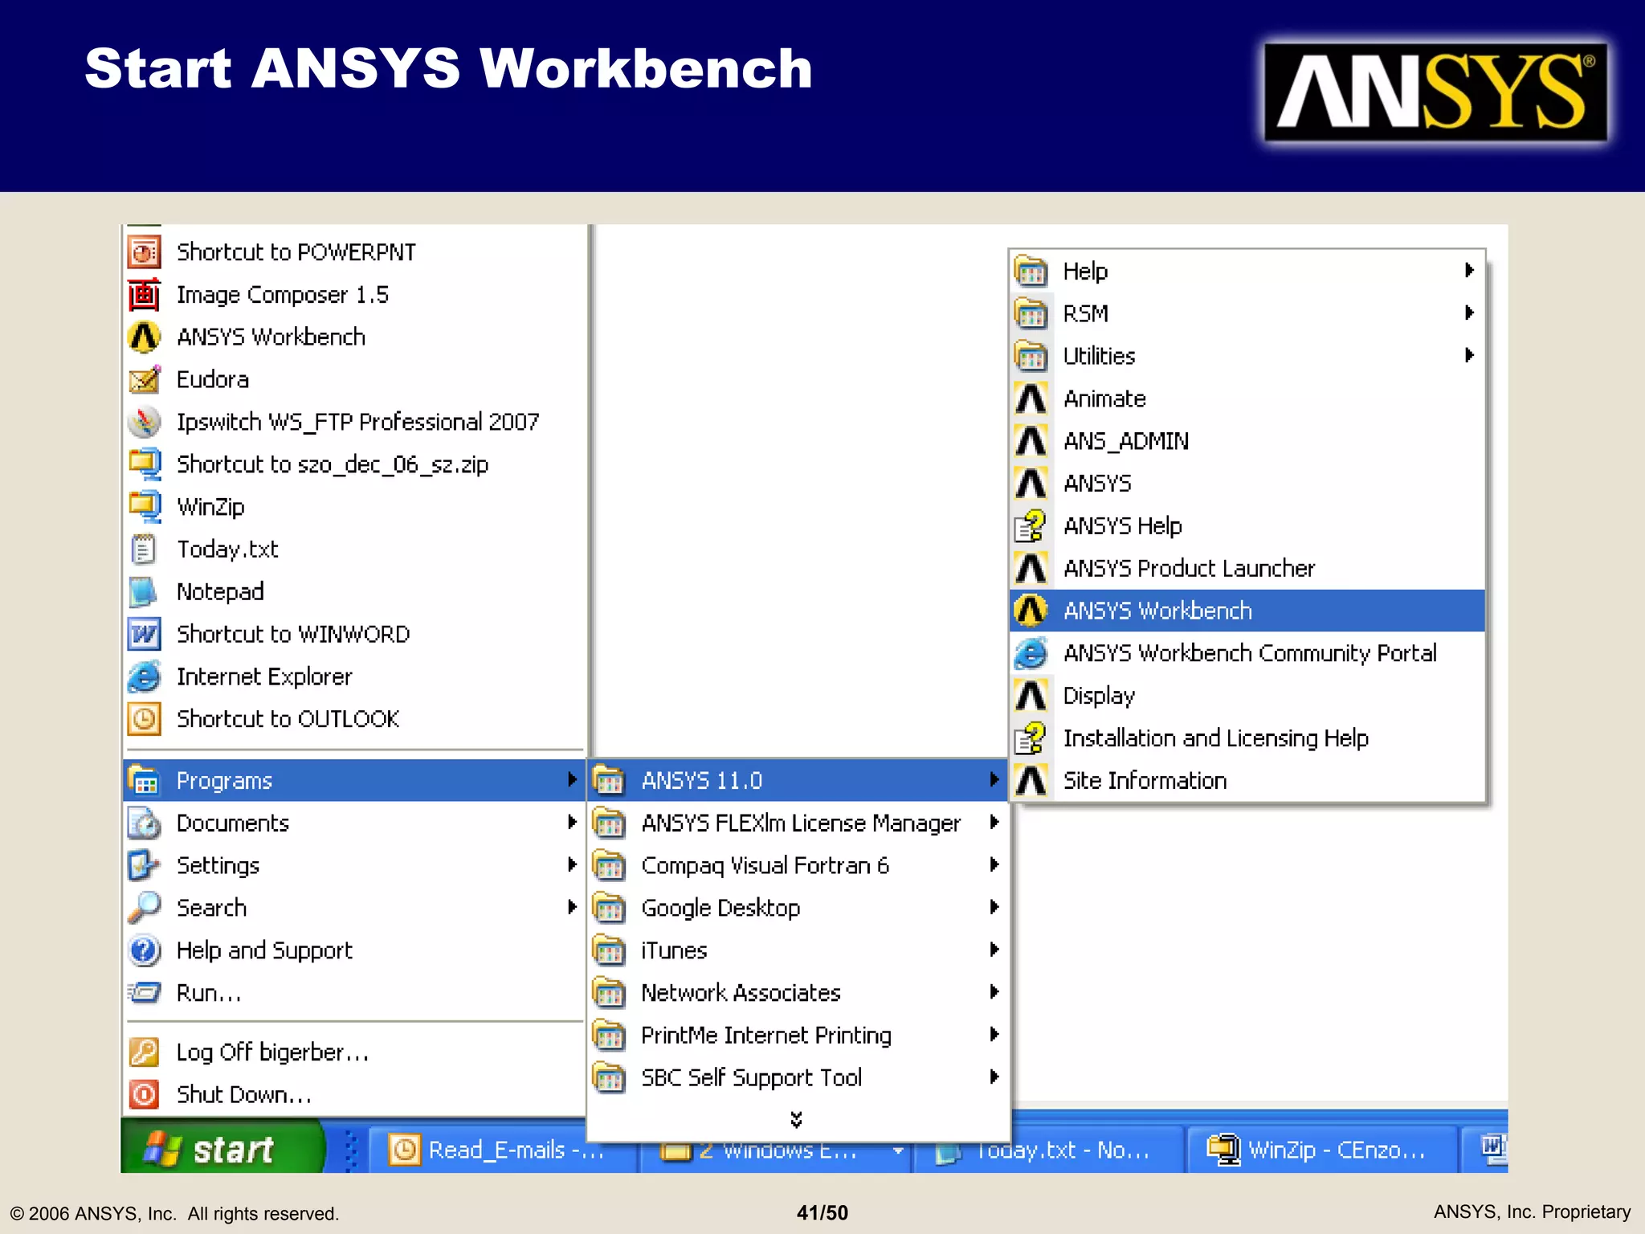Open the Google Desktop program folder
1645x1234 pixels.
tap(798, 908)
